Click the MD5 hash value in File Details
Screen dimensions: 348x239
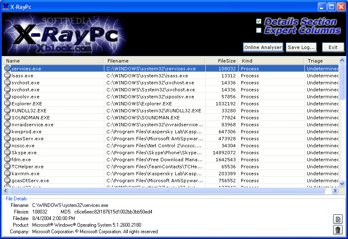click(113, 212)
